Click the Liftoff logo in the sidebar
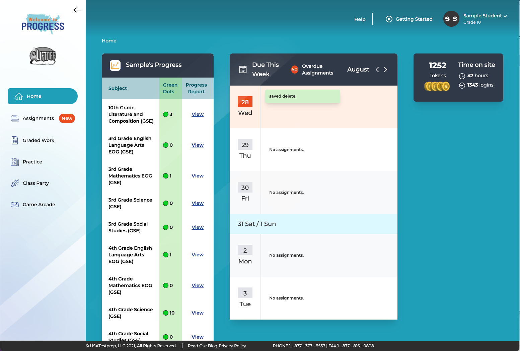The height and width of the screenshot is (351, 520). tap(43, 56)
